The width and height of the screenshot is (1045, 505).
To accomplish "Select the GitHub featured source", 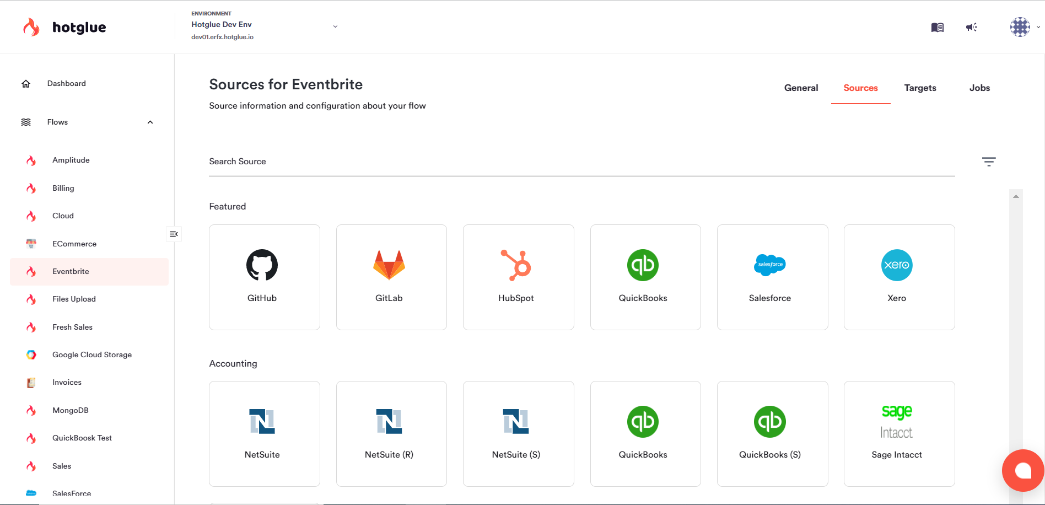I will coord(265,277).
